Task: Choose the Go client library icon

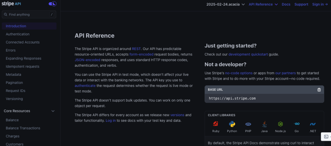Action: point(296,124)
